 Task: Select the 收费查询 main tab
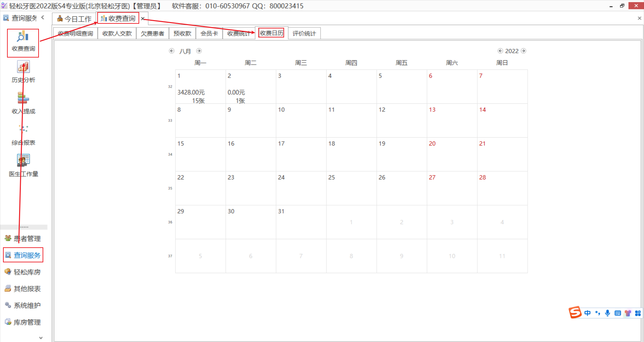(x=118, y=18)
